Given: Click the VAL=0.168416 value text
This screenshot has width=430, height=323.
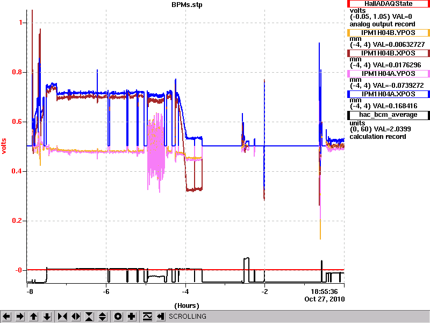Looking at the screenshot, I should pos(395,106).
